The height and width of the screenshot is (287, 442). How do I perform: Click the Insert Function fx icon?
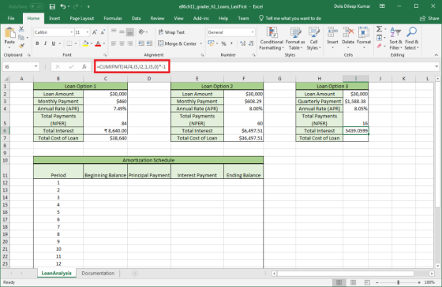tap(84, 67)
